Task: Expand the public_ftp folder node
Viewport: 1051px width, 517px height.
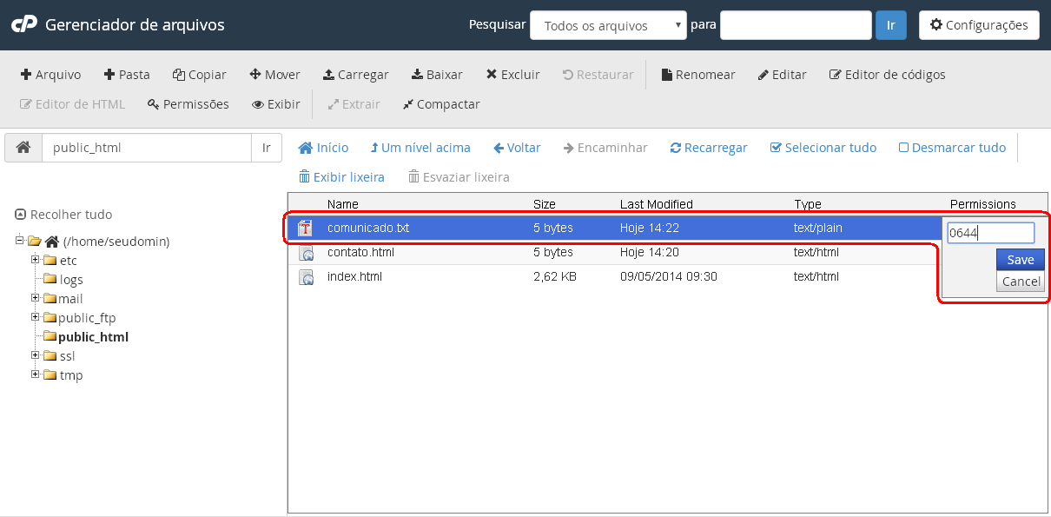Action: click(35, 317)
